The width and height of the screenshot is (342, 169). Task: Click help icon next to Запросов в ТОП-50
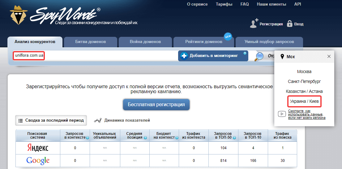coord(234,138)
